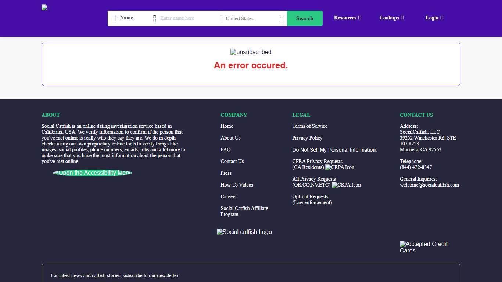This screenshot has height=282, width=502.
Task: Open the Social Catfish Affiliate Program link
Action: tap(244, 211)
